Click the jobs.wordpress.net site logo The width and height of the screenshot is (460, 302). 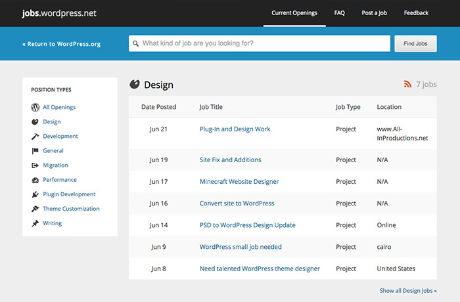click(x=59, y=13)
